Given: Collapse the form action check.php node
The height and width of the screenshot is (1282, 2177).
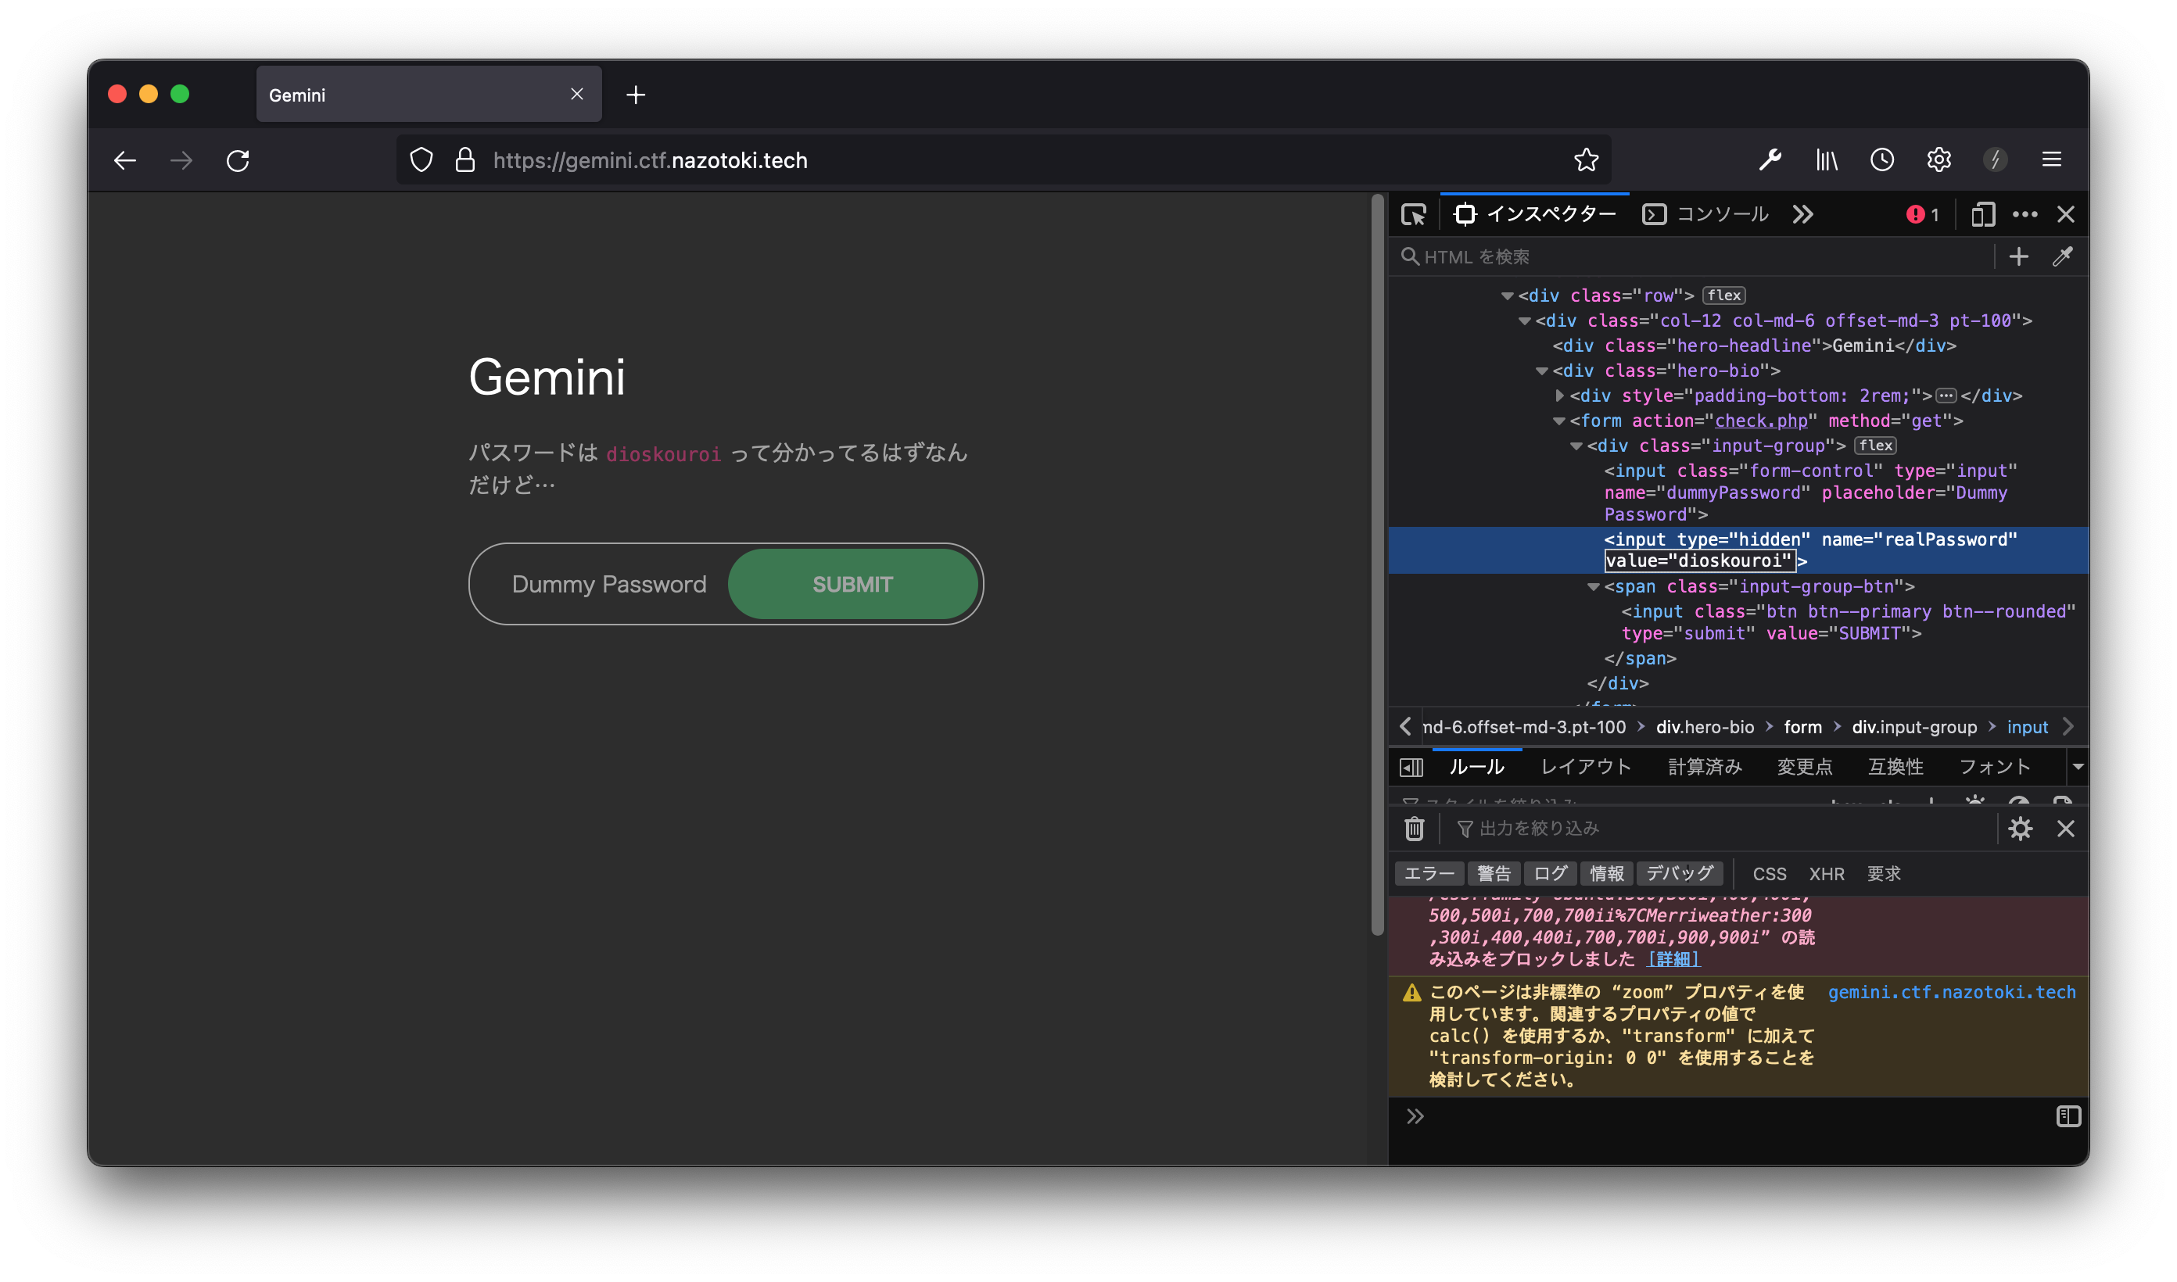Looking at the screenshot, I should (1559, 421).
